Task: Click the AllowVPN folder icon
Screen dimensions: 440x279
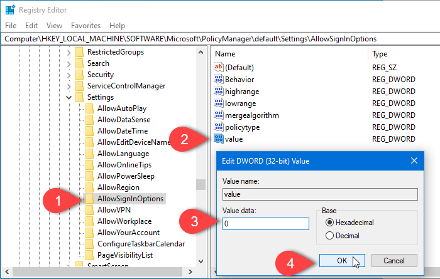Action: click(89, 210)
